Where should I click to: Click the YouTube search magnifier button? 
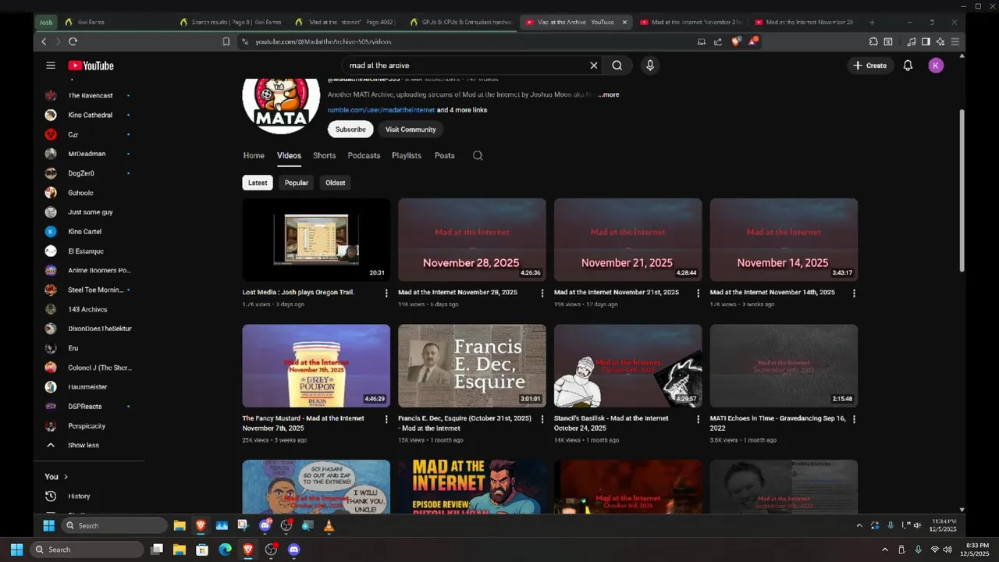[617, 66]
